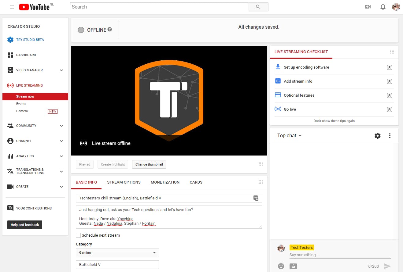Open the Gaming category dropdown
This screenshot has height=272, width=403.
117,253
